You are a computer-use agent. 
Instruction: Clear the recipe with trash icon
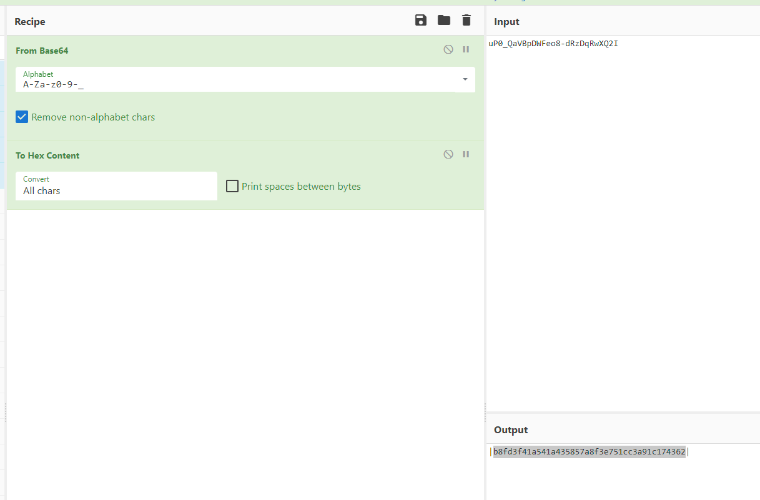[x=466, y=21]
